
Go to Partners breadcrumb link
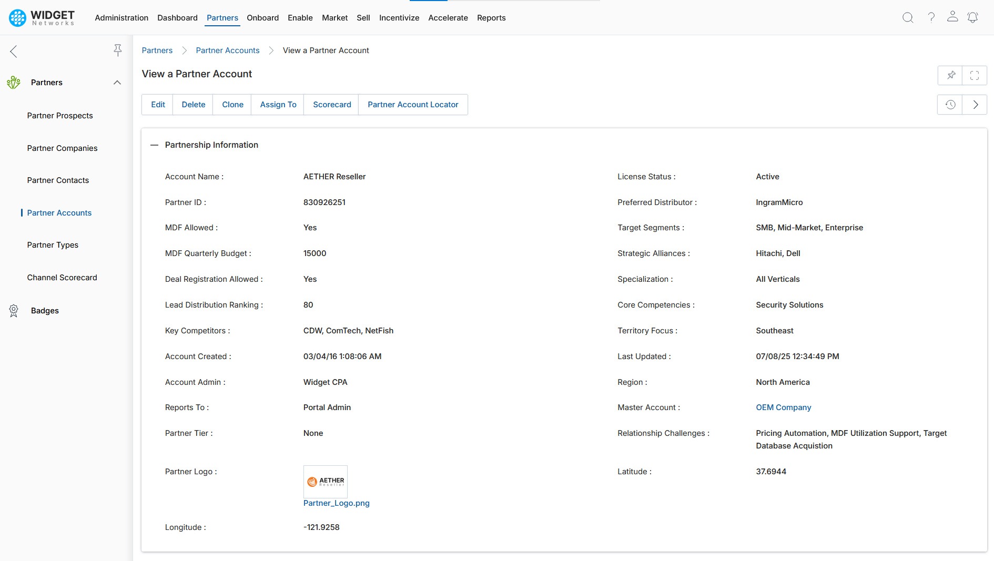pos(157,50)
